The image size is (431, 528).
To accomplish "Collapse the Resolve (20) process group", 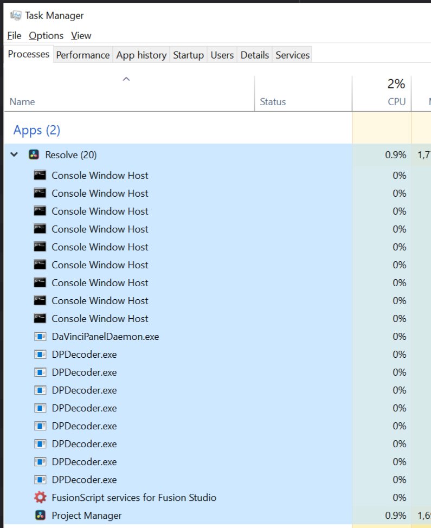I will click(14, 154).
